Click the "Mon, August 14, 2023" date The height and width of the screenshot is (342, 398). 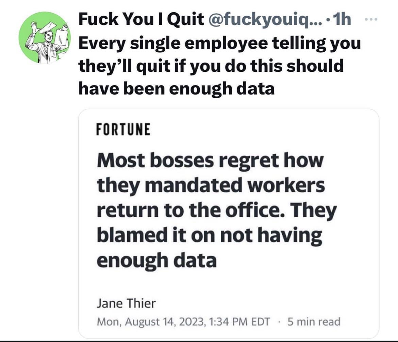click(x=151, y=322)
